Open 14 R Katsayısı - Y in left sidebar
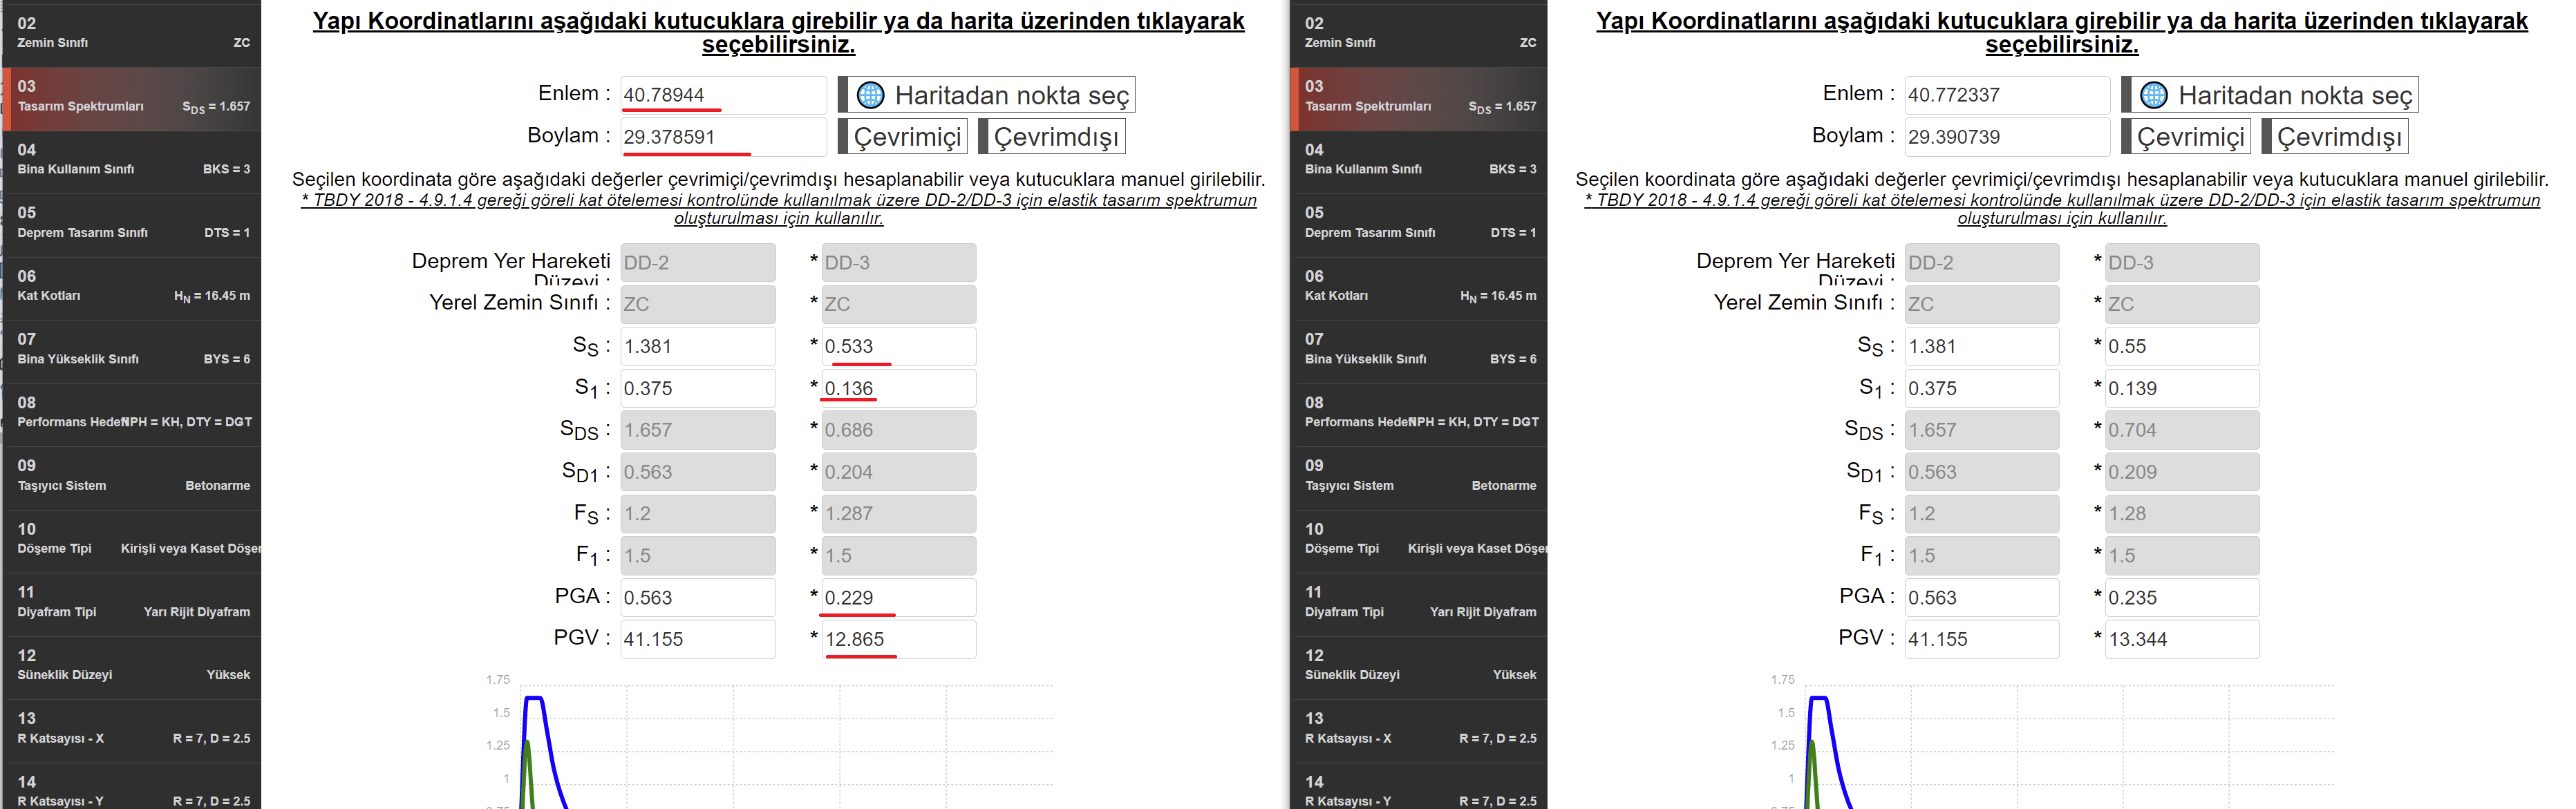This screenshot has height=809, width=2576. click(132, 787)
